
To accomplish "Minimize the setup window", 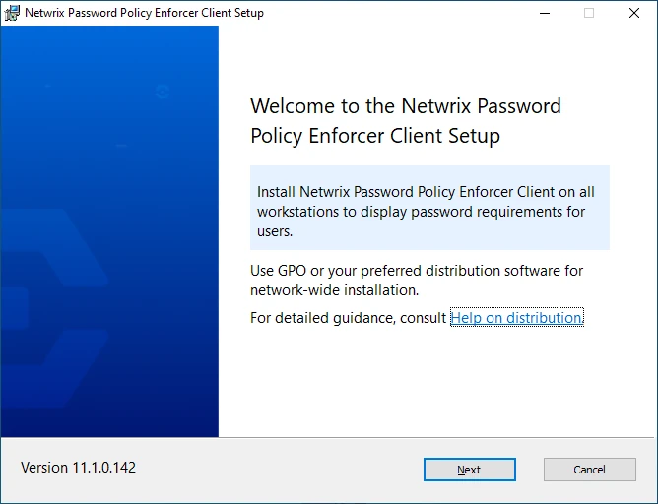I will tap(544, 13).
